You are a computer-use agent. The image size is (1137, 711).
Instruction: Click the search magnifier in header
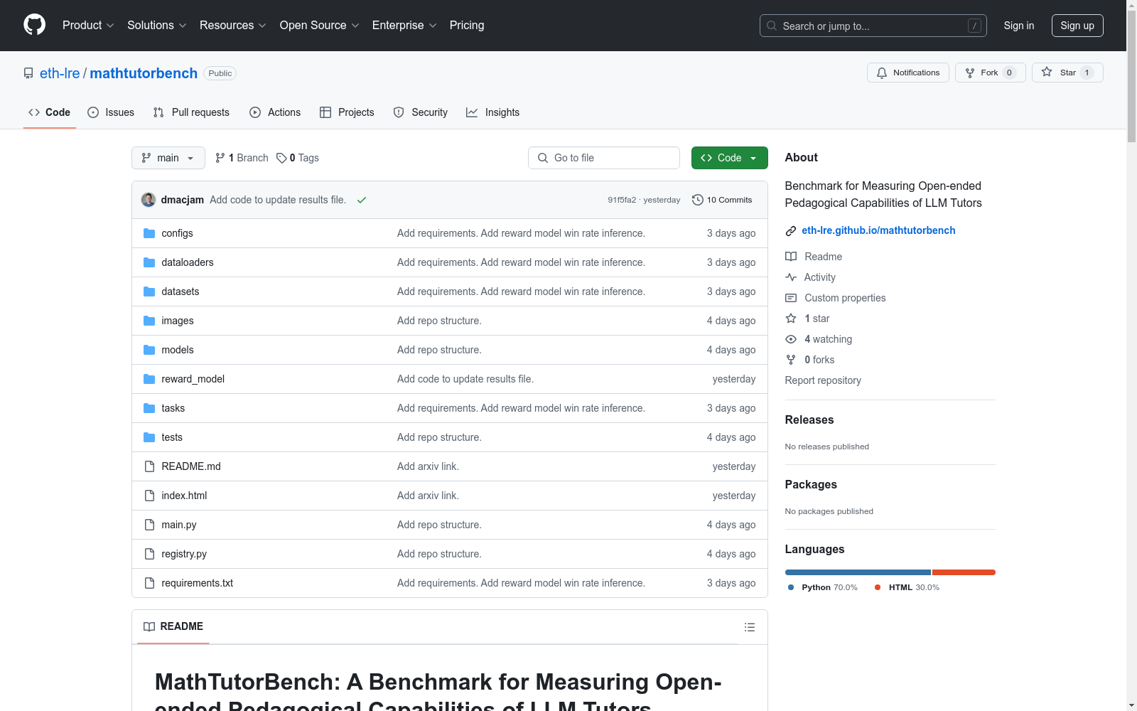[x=772, y=26]
